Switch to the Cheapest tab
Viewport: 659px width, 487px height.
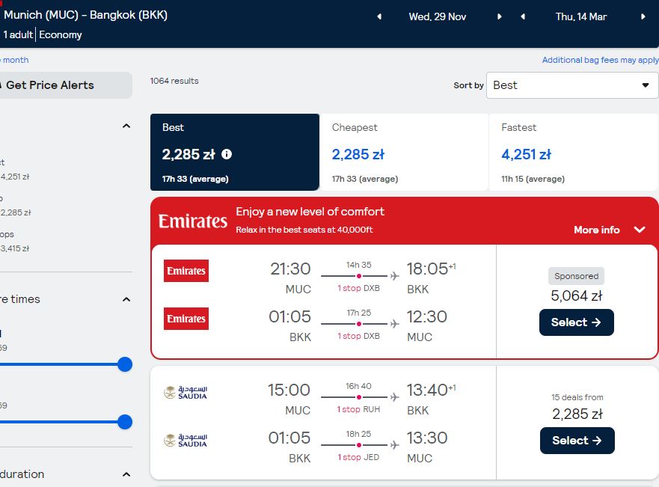point(404,152)
